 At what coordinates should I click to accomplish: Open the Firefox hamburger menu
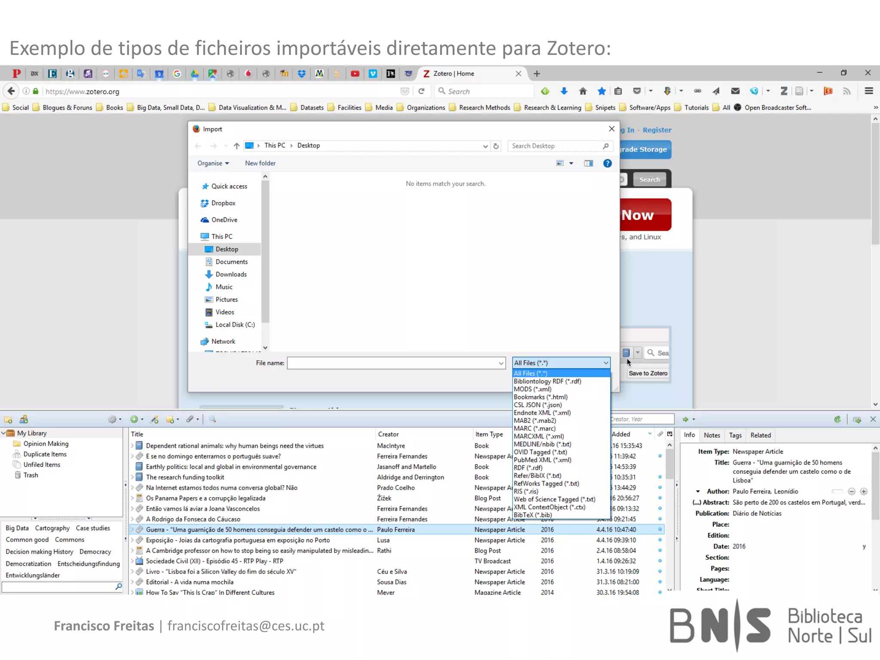[869, 91]
